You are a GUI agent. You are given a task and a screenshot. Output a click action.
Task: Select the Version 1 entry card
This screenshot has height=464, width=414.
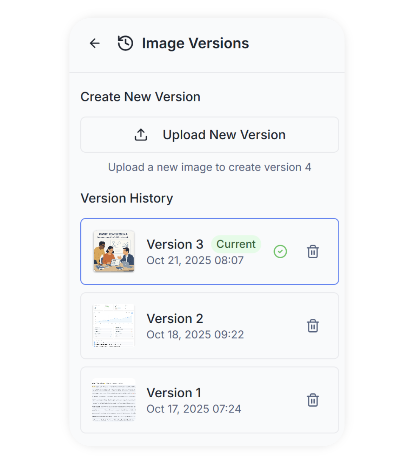coord(209,400)
